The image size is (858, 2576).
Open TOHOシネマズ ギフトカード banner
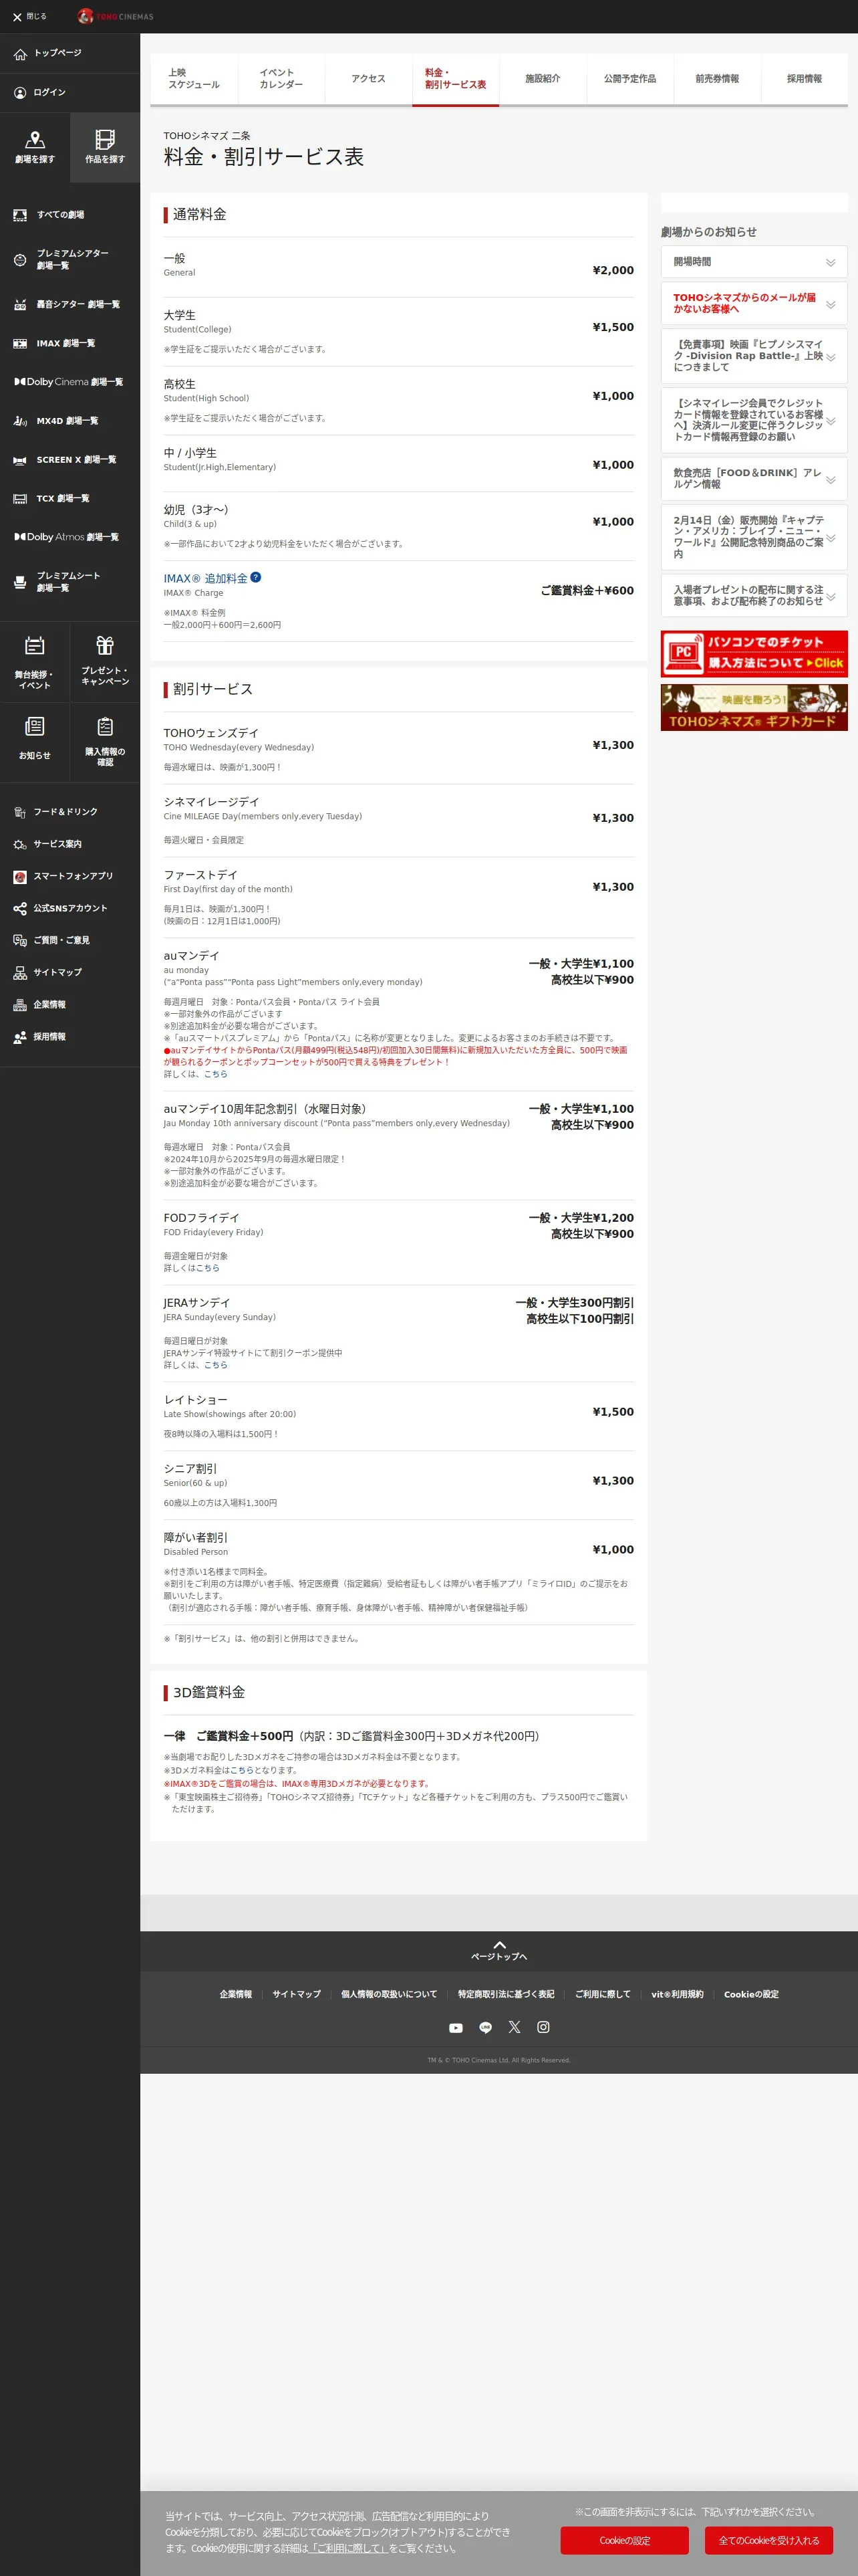point(754,707)
